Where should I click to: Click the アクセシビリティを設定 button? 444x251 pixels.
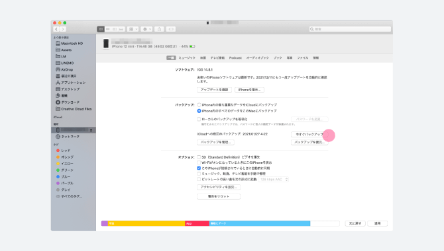(219, 187)
